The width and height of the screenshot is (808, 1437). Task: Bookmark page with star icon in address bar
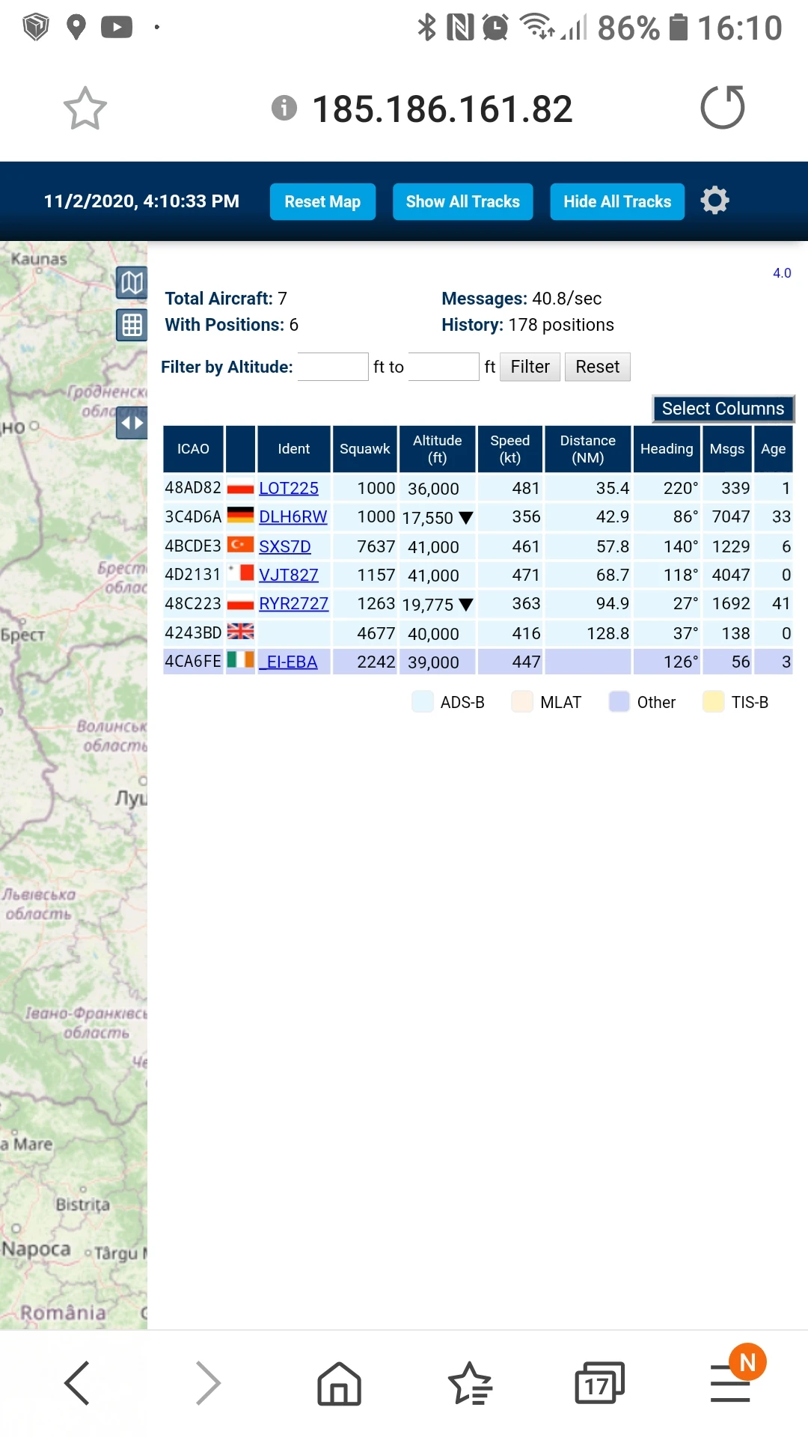tap(85, 109)
